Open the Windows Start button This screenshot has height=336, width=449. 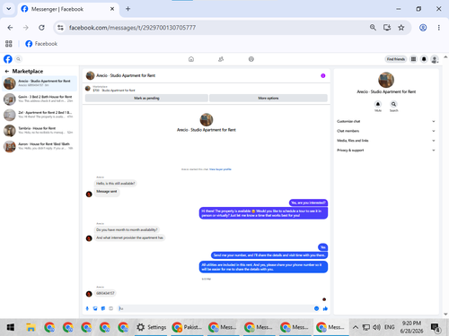coord(11,327)
